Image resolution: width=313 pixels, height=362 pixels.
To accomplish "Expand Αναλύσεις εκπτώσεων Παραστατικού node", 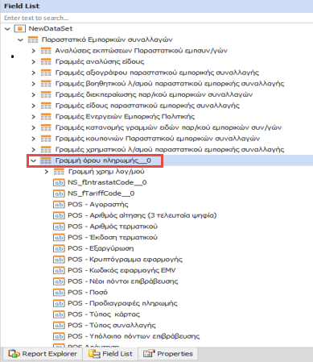I will pos(33,51).
